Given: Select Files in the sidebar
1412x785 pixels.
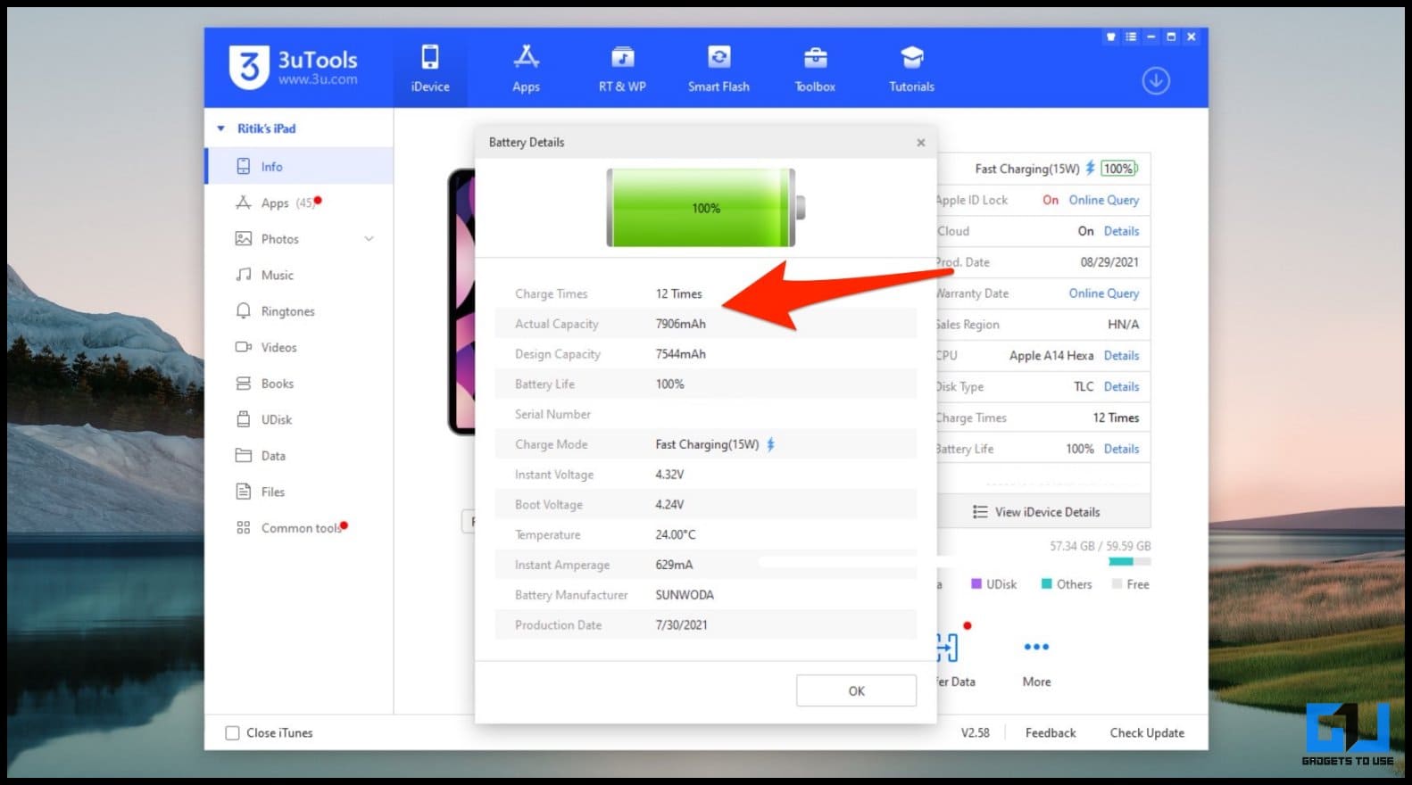Looking at the screenshot, I should click(300, 492).
